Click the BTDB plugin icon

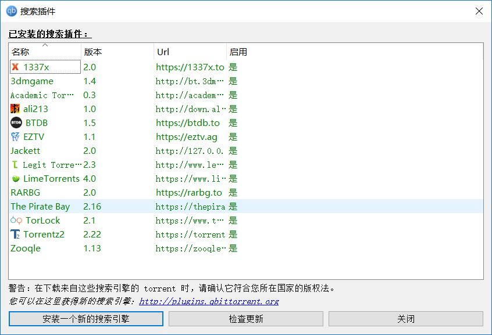(16, 123)
